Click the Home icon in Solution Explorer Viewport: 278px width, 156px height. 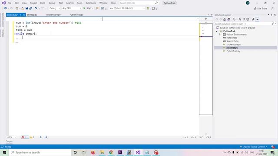tap(225, 19)
